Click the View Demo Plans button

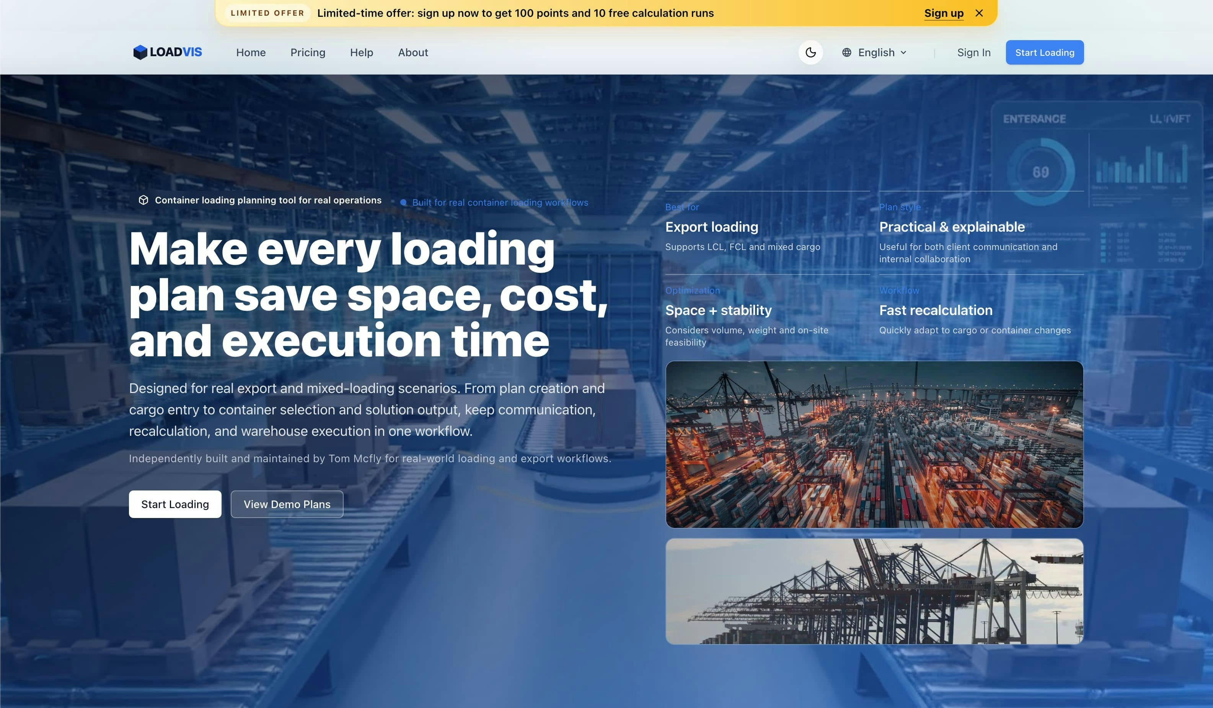(286, 503)
